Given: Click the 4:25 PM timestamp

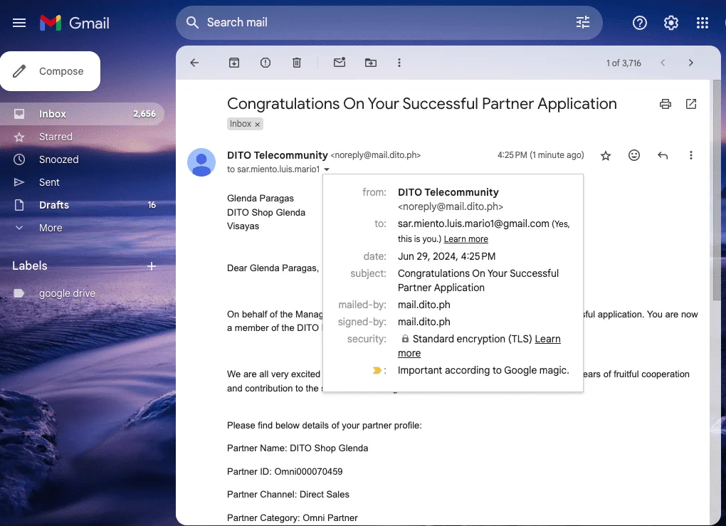Looking at the screenshot, I should coord(540,155).
